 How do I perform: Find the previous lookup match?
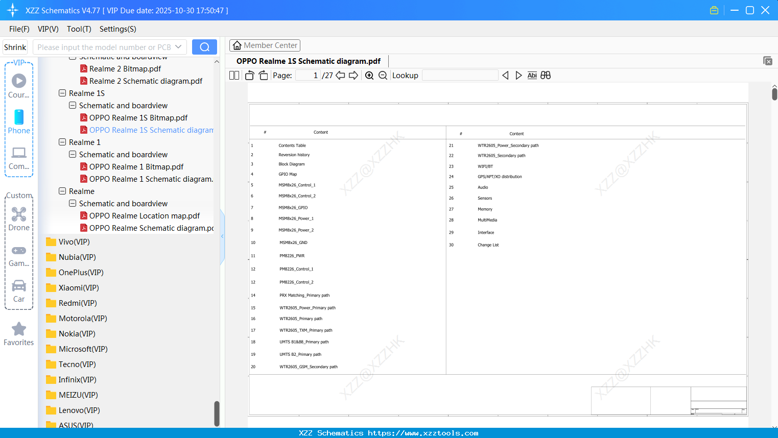[x=505, y=76]
